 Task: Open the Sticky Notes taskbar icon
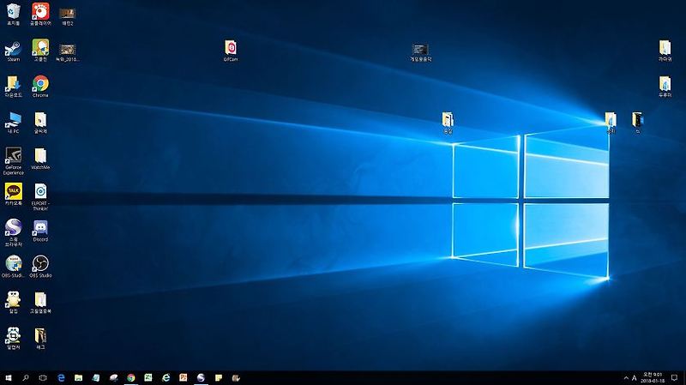tap(219, 377)
